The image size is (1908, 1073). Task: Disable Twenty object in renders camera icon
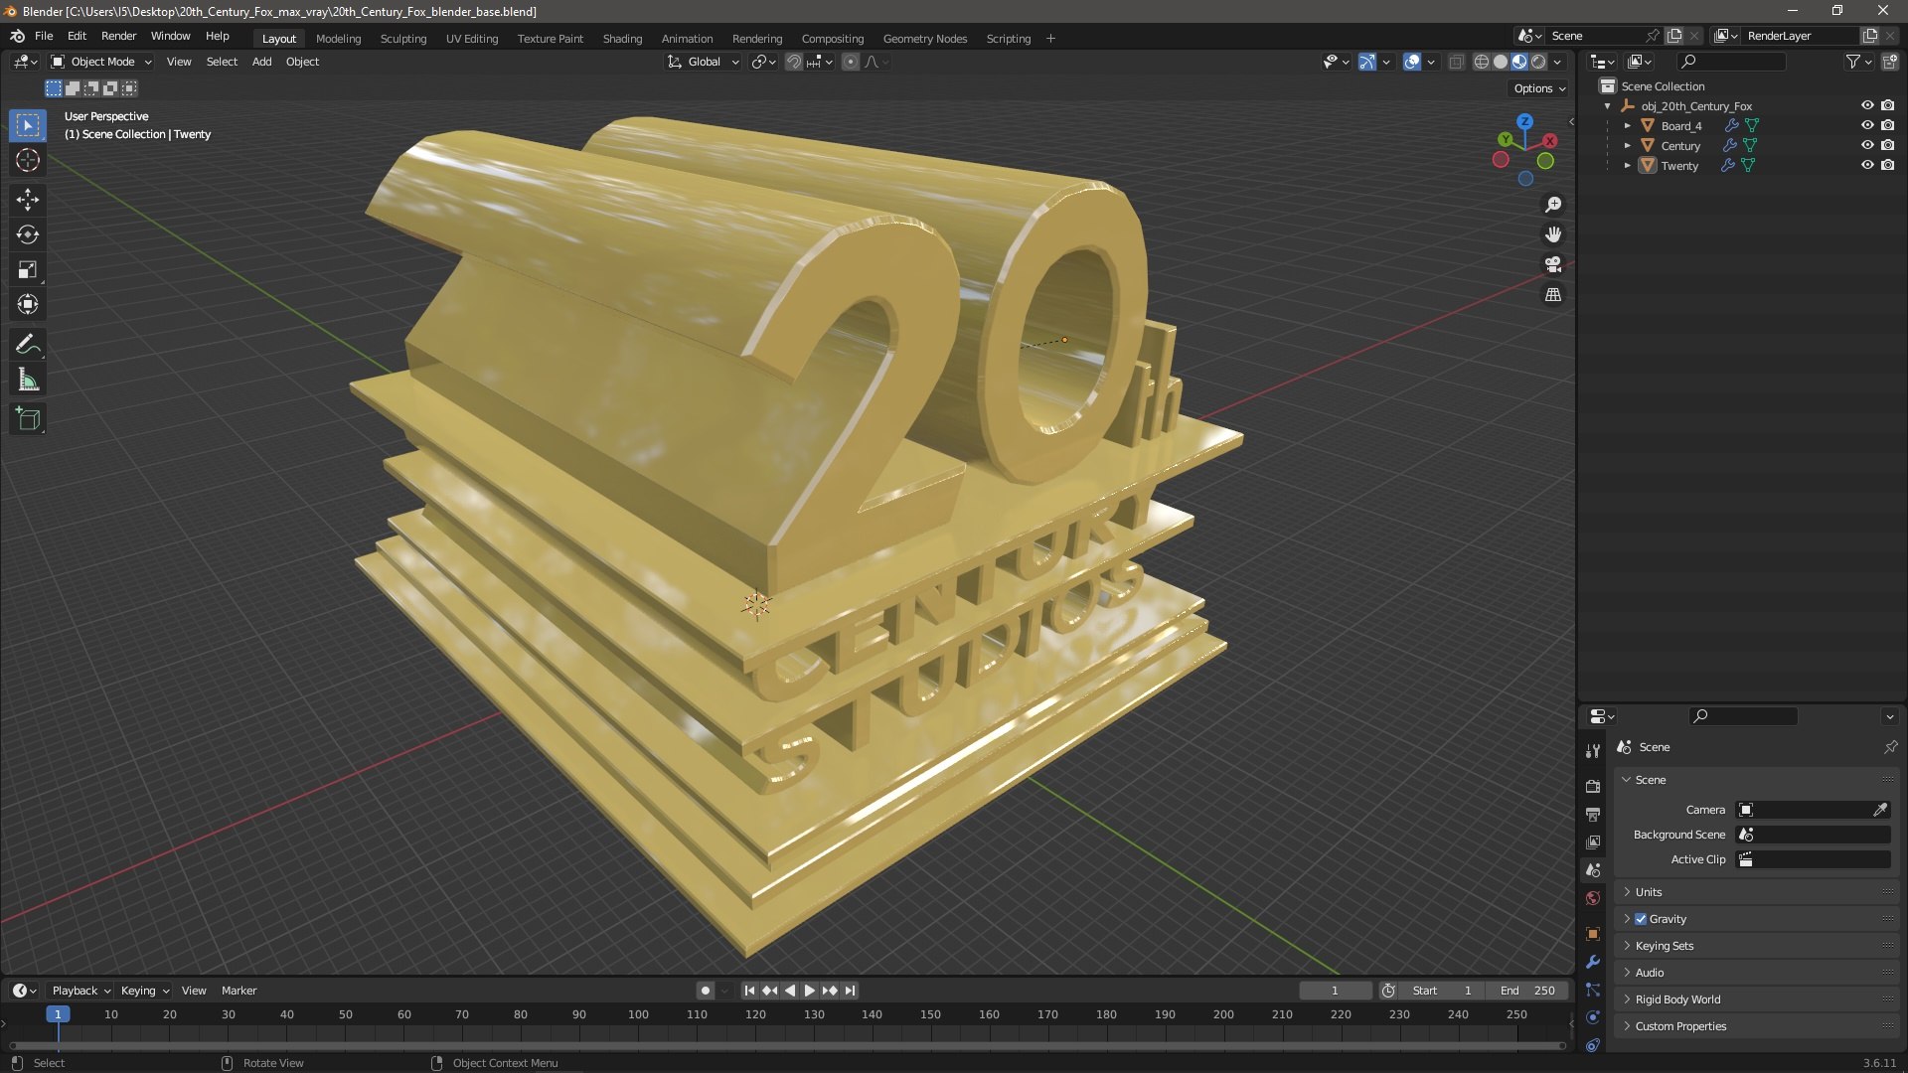(x=1888, y=165)
